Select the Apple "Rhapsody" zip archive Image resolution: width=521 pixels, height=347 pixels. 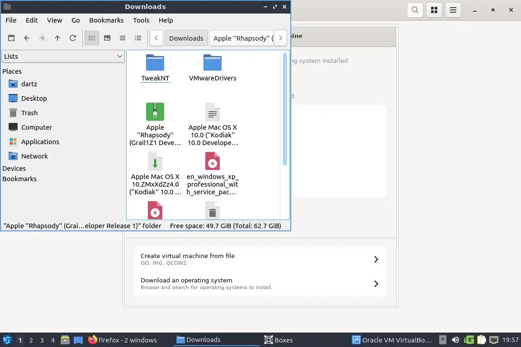point(155,124)
